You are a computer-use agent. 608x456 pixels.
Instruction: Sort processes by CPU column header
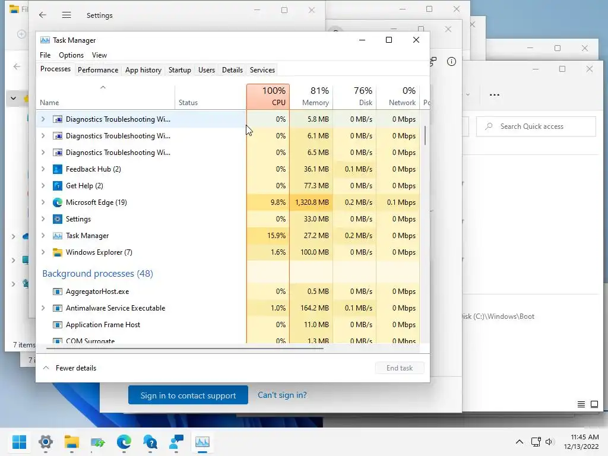pyautogui.click(x=268, y=97)
